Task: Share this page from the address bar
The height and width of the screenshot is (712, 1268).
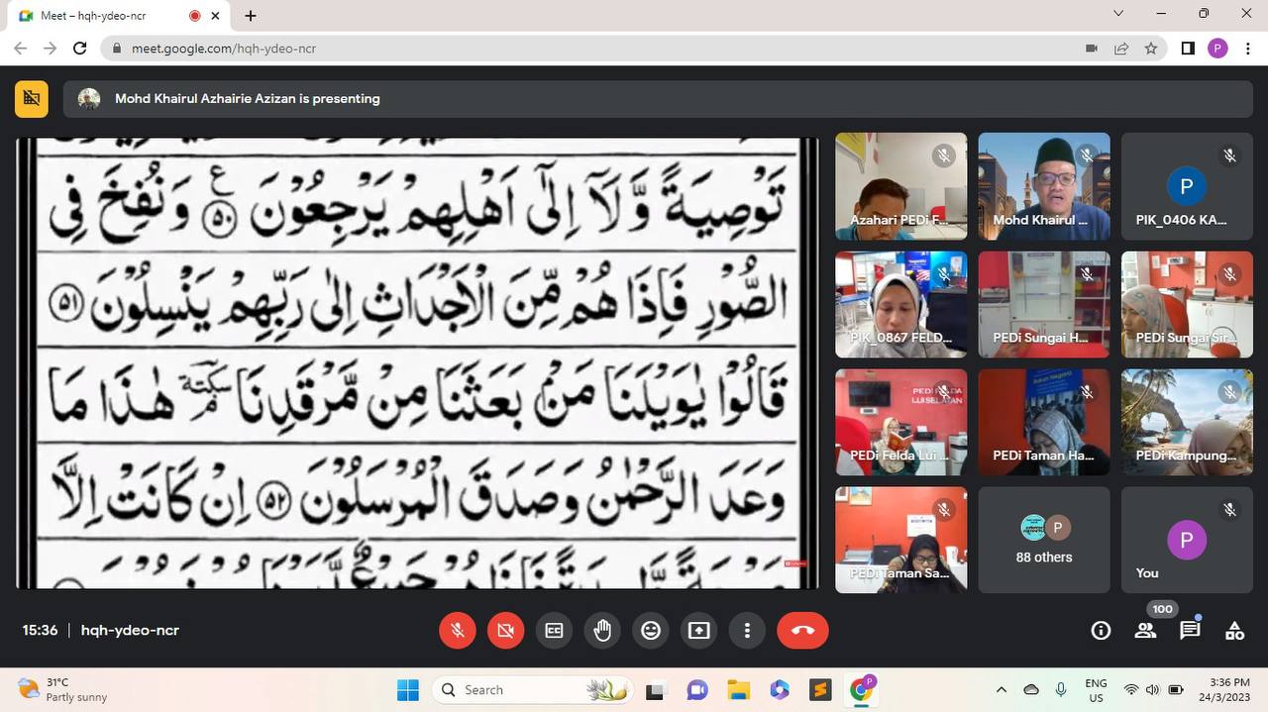Action: (x=1121, y=49)
